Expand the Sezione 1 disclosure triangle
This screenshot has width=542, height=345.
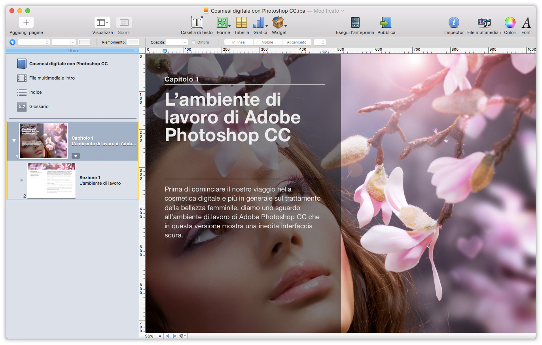[22, 180]
